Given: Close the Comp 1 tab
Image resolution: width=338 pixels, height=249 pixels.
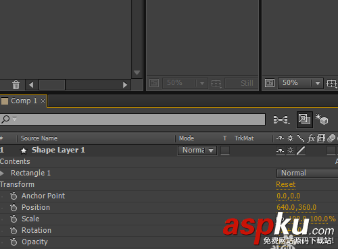Looking at the screenshot, I should pos(43,101).
